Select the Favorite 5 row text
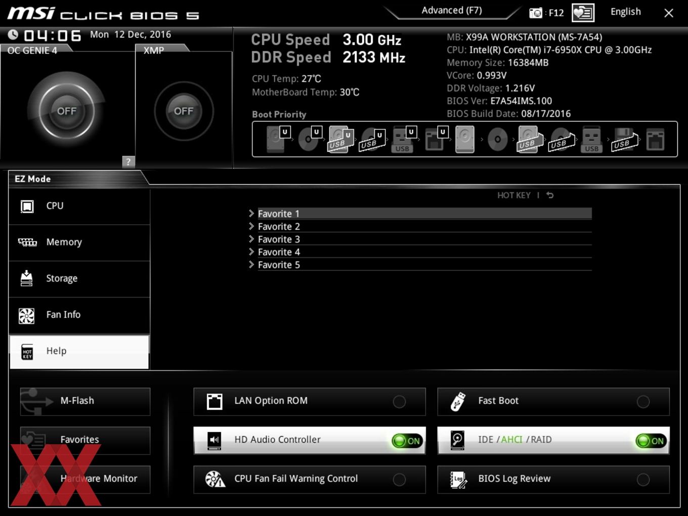This screenshot has height=516, width=688. (x=279, y=265)
